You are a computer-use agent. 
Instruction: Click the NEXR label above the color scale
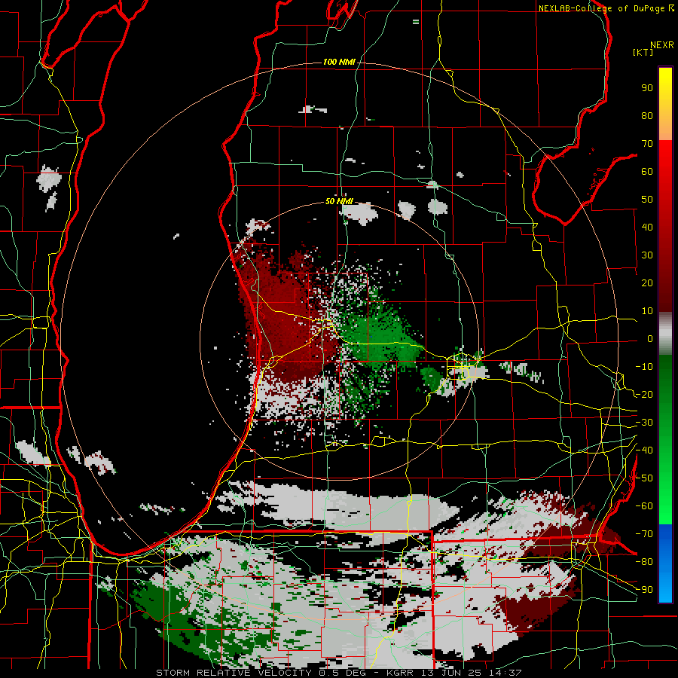pyautogui.click(x=662, y=45)
